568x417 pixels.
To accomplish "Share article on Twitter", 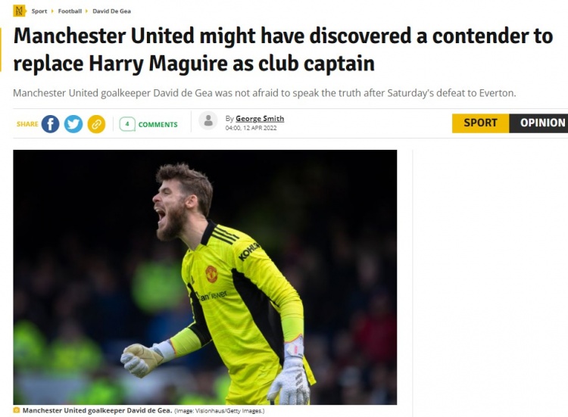I will [x=73, y=124].
